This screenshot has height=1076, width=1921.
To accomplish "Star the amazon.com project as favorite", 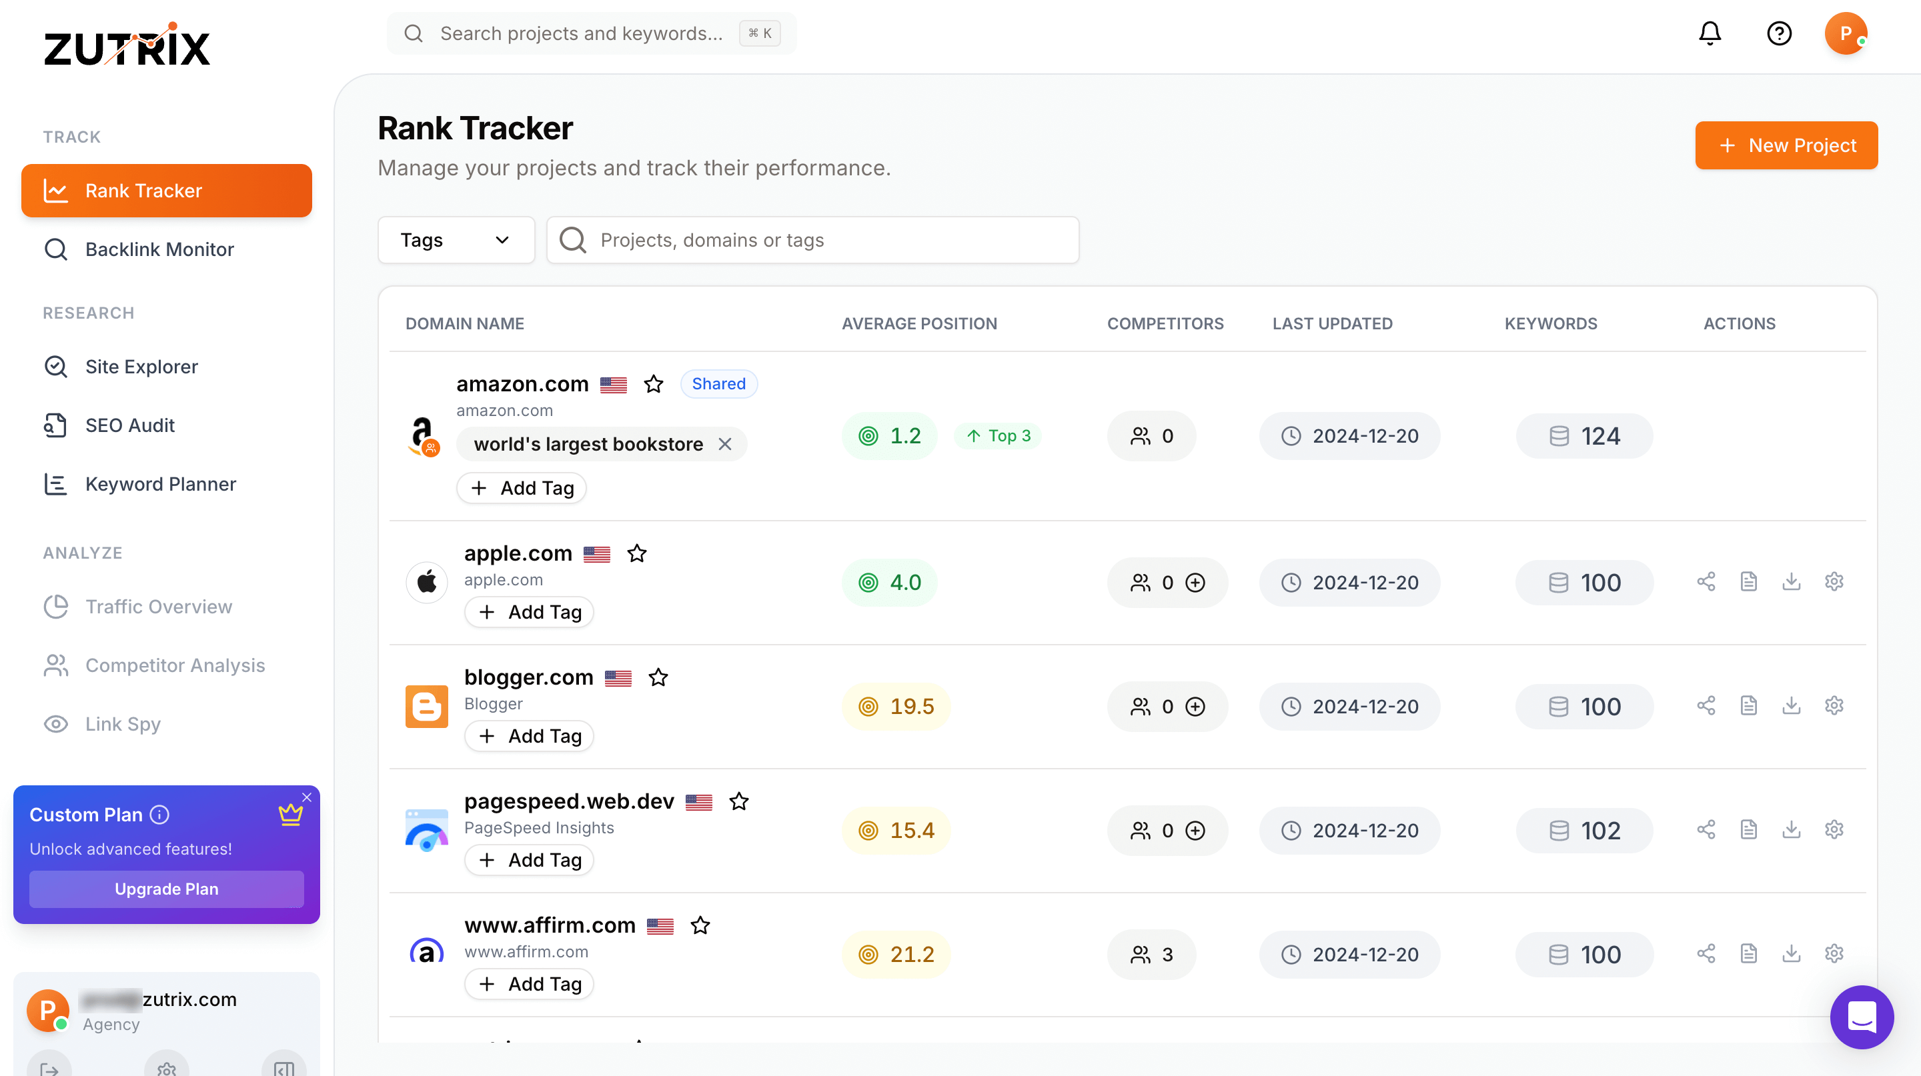I will 654,385.
